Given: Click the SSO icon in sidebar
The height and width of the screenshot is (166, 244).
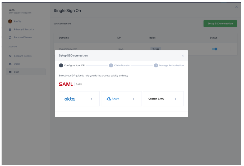Looking at the screenshot, I should pyautogui.click(x=10, y=72).
